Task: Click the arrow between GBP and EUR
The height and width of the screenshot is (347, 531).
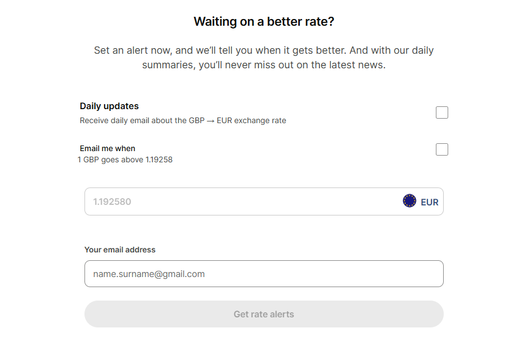Action: [210, 121]
